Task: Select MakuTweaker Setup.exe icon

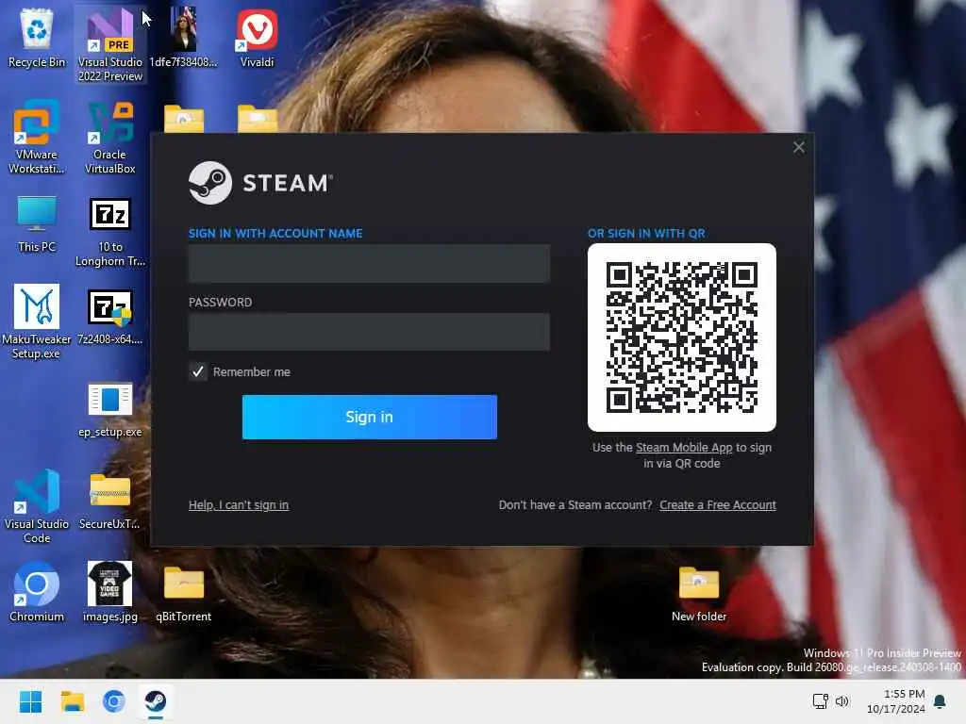Action: coord(37,321)
